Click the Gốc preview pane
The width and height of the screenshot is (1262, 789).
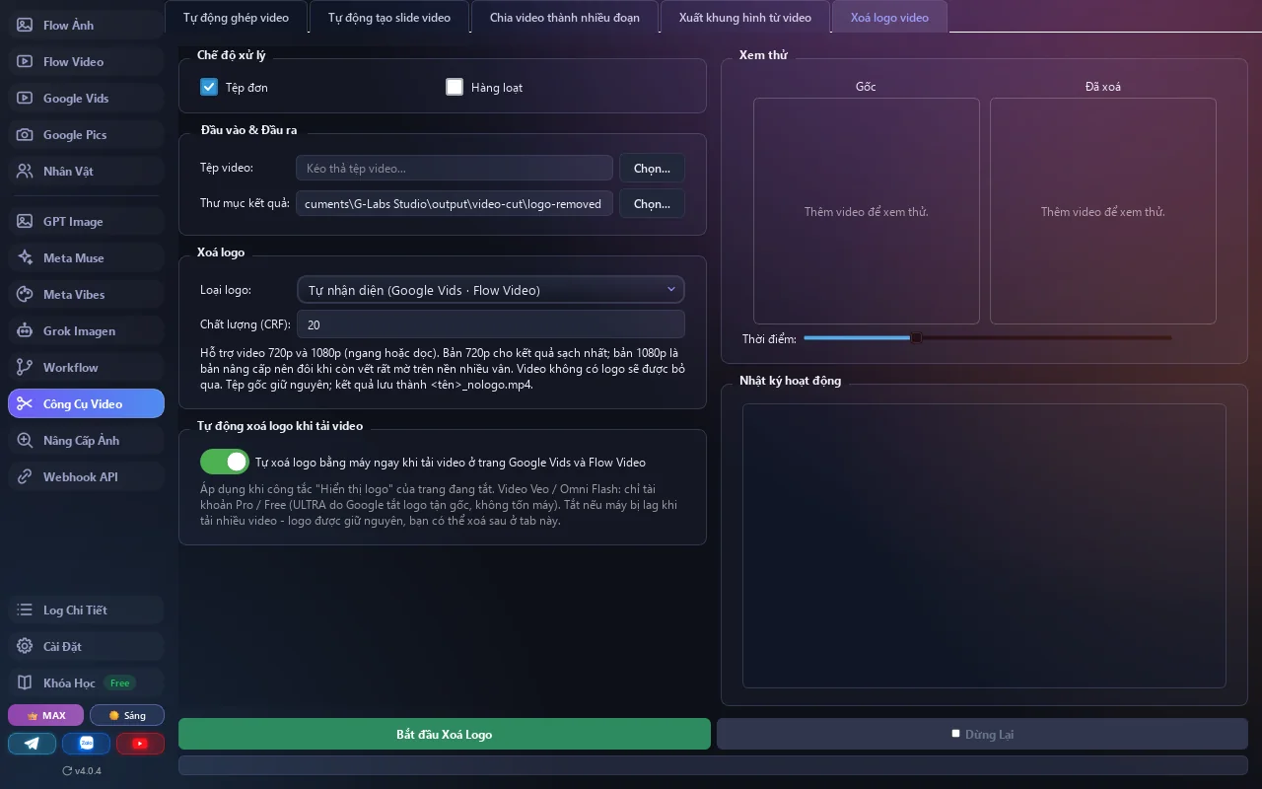tap(867, 211)
